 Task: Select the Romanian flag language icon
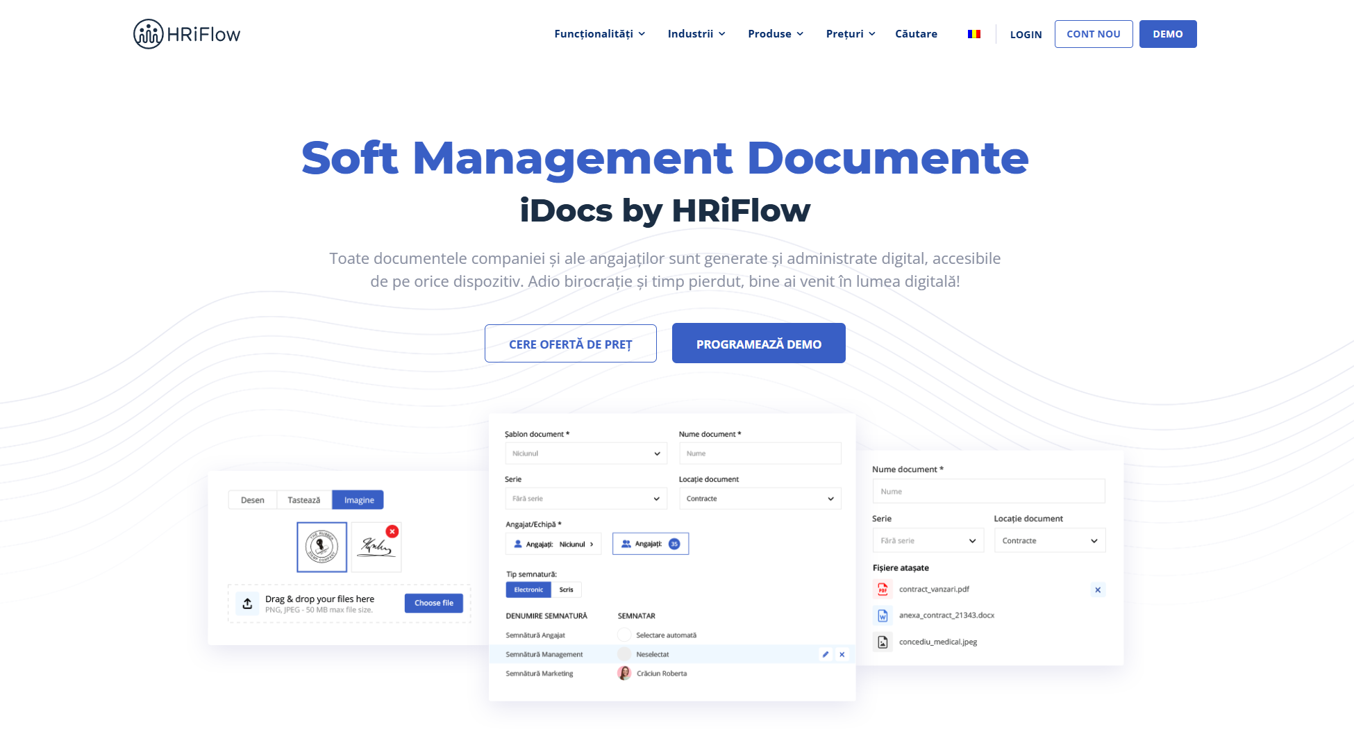click(974, 34)
